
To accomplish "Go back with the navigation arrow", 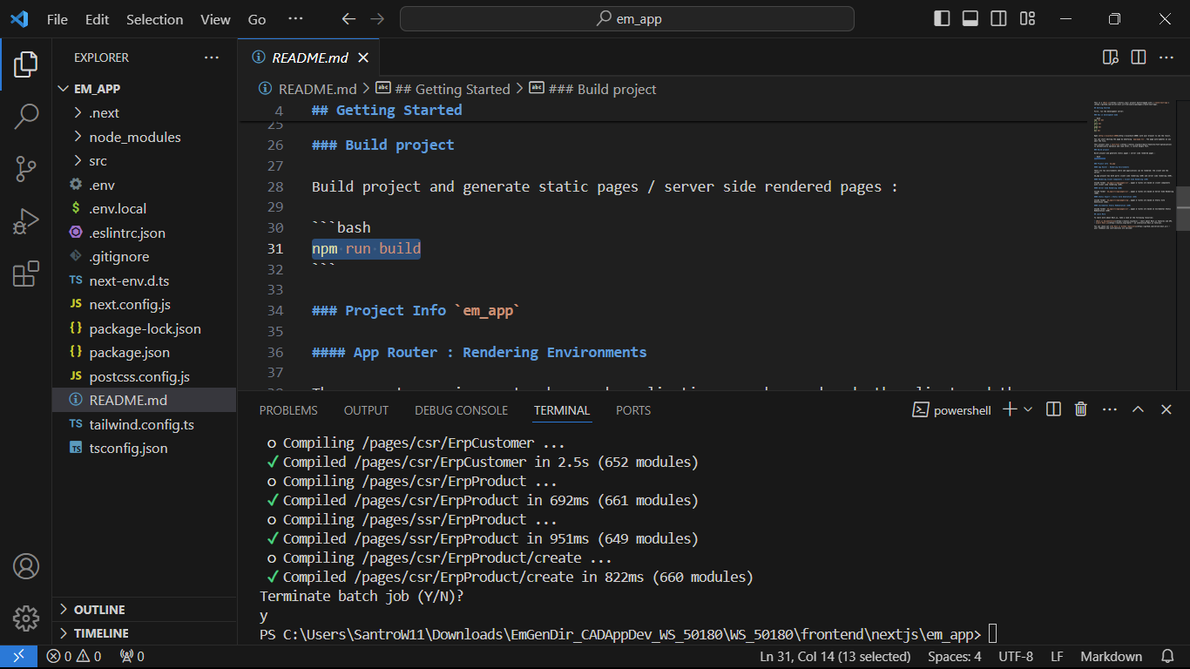I will coord(348,18).
